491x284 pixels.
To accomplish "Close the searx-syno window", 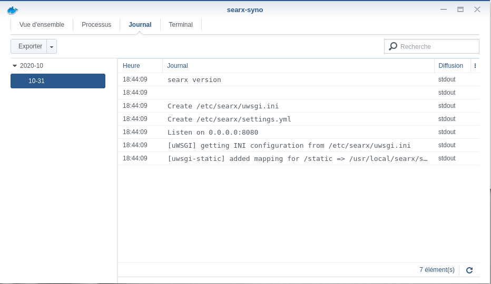I will (x=477, y=9).
